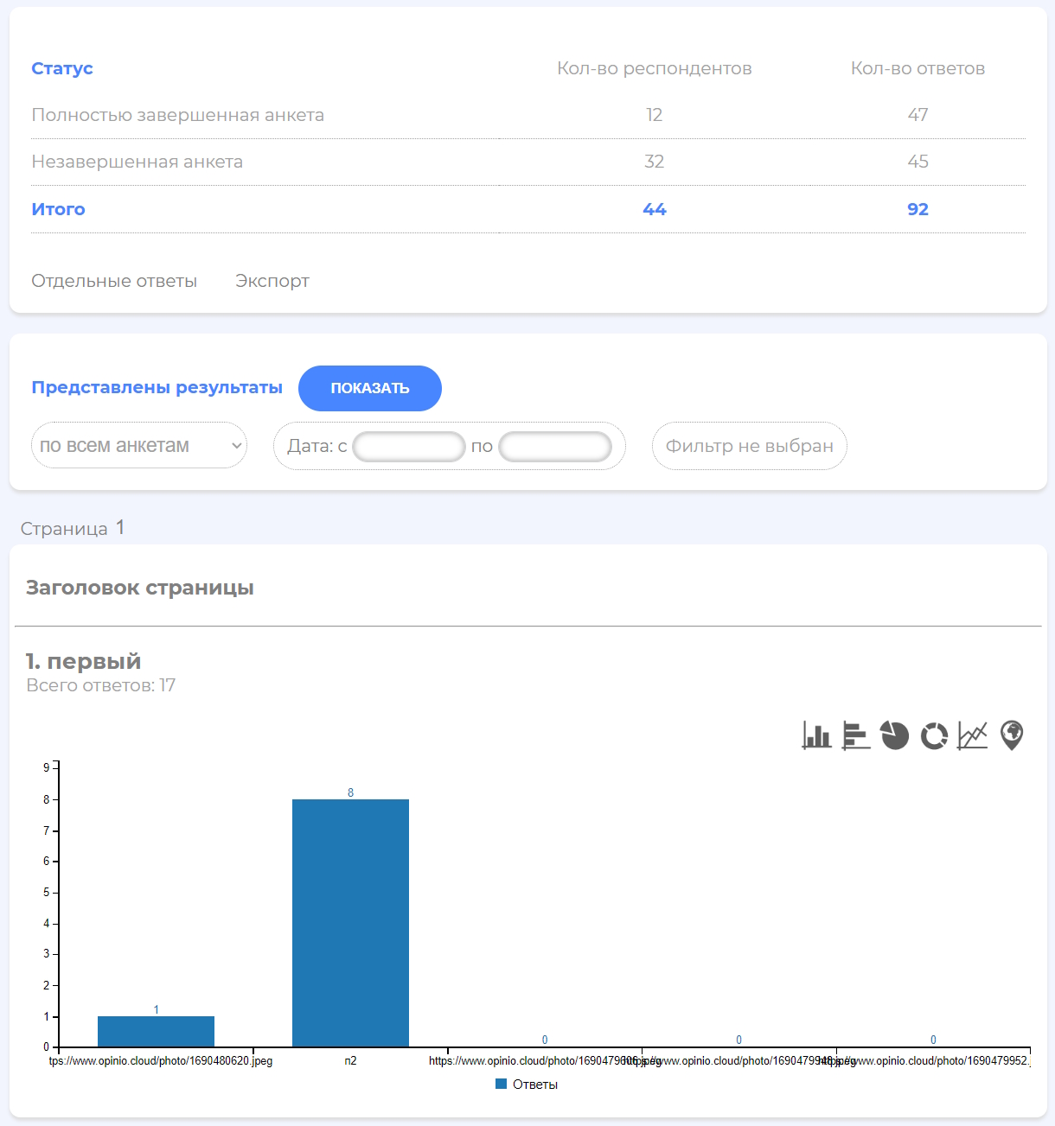Screen dimensions: 1055x1126
Task: Click 'Кол-во ответов' column header
Action: (x=918, y=68)
